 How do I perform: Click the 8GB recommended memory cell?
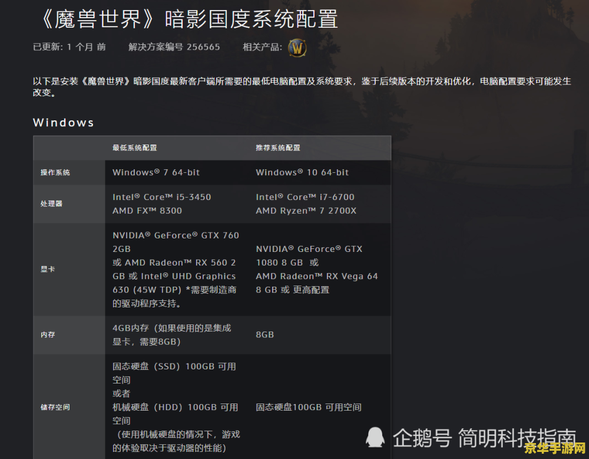pos(265,335)
